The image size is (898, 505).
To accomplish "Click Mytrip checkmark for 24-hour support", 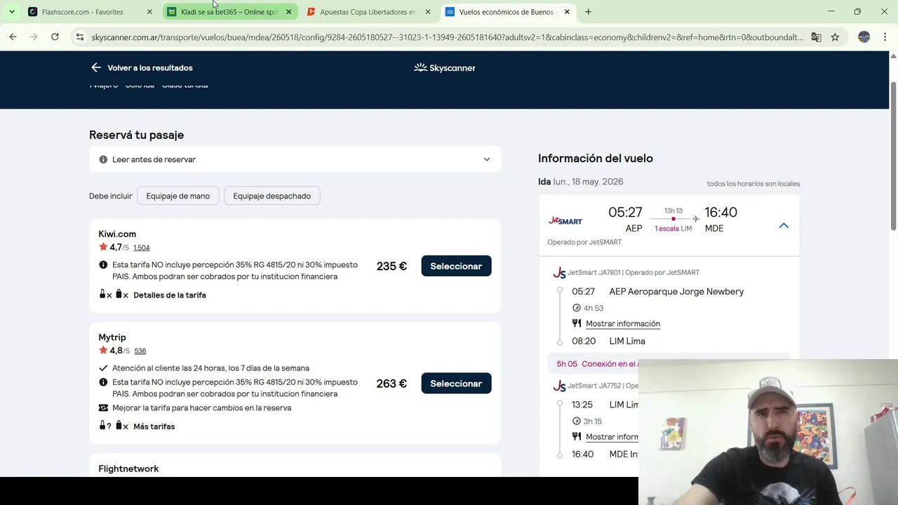I will (x=103, y=368).
